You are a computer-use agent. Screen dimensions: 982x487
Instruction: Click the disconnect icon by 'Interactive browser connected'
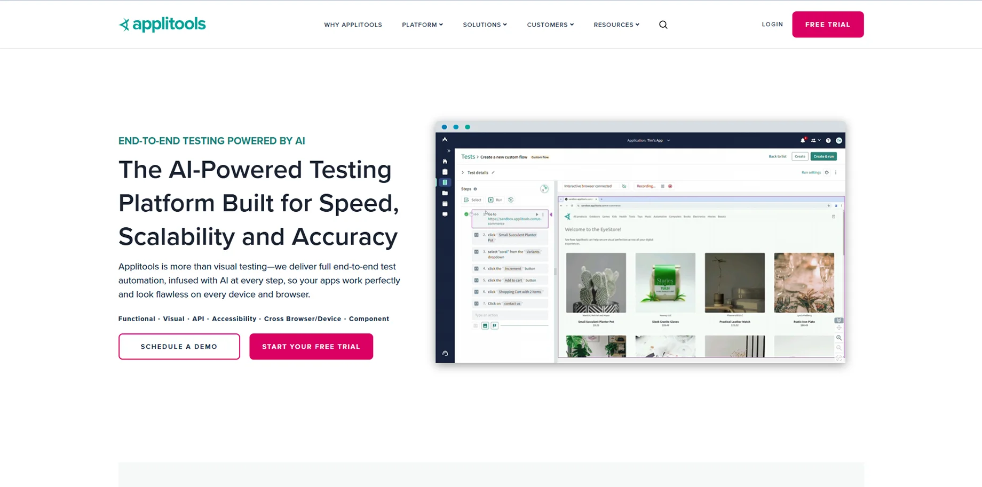[624, 186]
